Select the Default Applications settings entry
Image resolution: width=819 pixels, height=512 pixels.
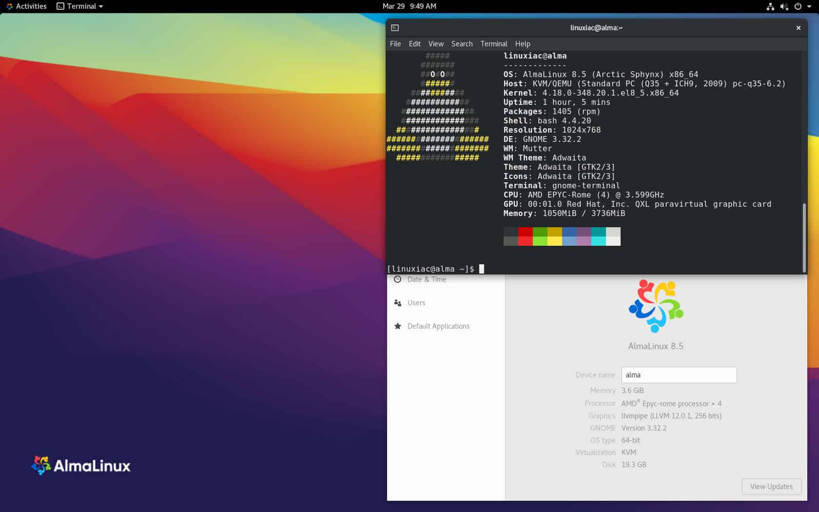(x=438, y=326)
